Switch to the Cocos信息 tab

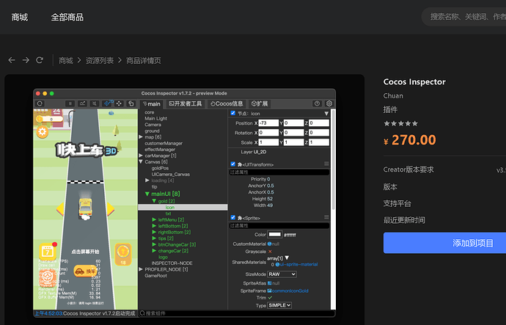227,103
